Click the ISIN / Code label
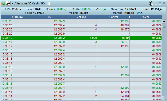The image size is (167, 101). tap(12, 9)
